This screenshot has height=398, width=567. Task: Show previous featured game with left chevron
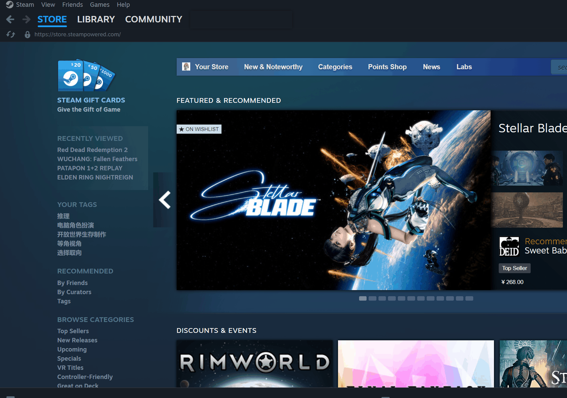click(x=165, y=200)
